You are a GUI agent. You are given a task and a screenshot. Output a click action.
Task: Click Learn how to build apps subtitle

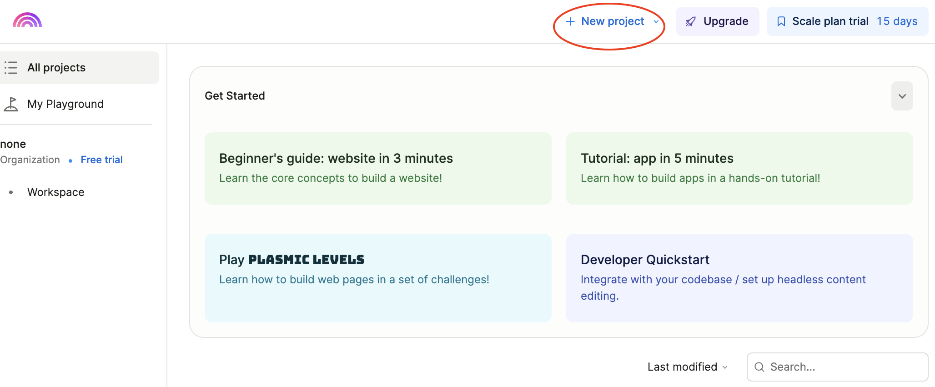(x=700, y=178)
